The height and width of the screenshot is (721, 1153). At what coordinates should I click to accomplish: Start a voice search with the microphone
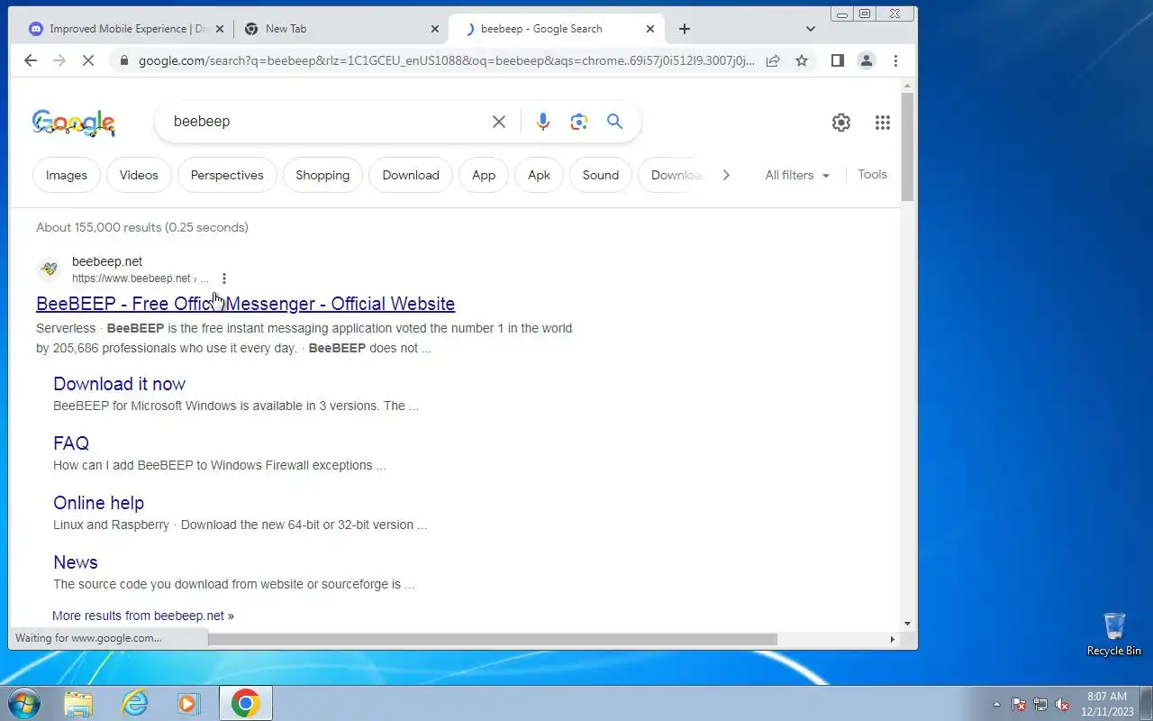tap(543, 122)
